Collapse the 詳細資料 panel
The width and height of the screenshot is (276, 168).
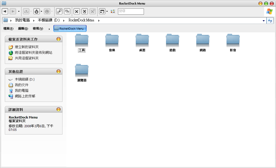[59, 109]
